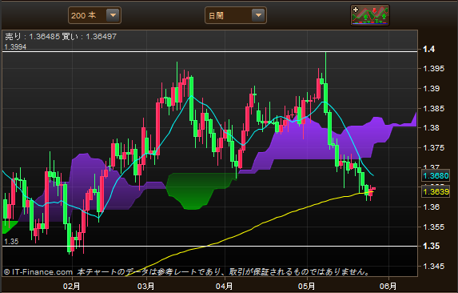The height and width of the screenshot is (293, 458).
Task: Click the 日間 period combo box label
Action: pos(216,15)
